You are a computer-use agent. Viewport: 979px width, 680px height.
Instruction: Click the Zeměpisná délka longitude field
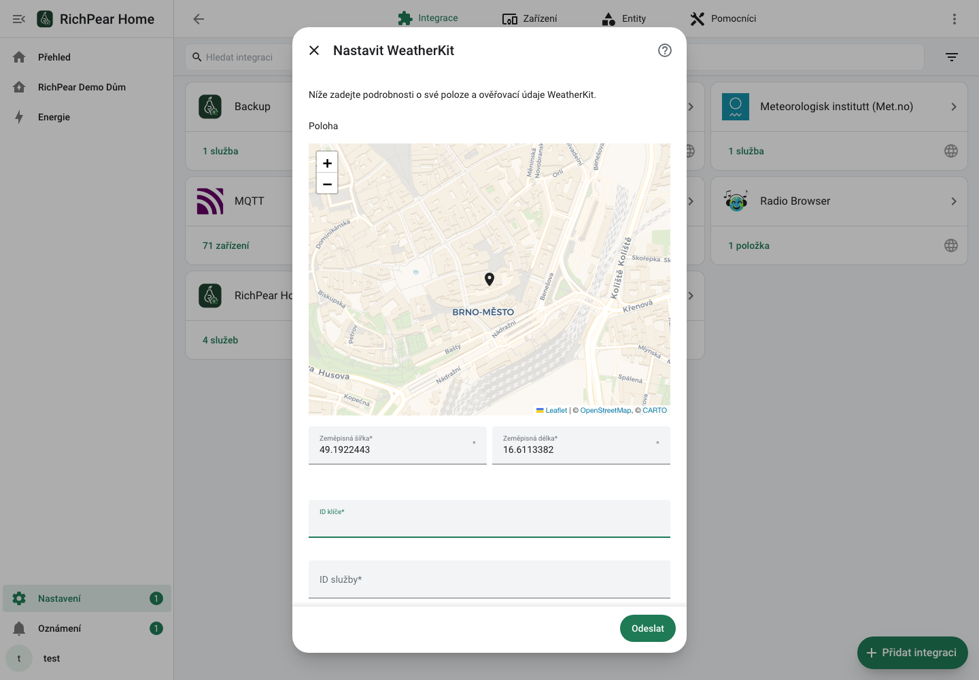581,445
